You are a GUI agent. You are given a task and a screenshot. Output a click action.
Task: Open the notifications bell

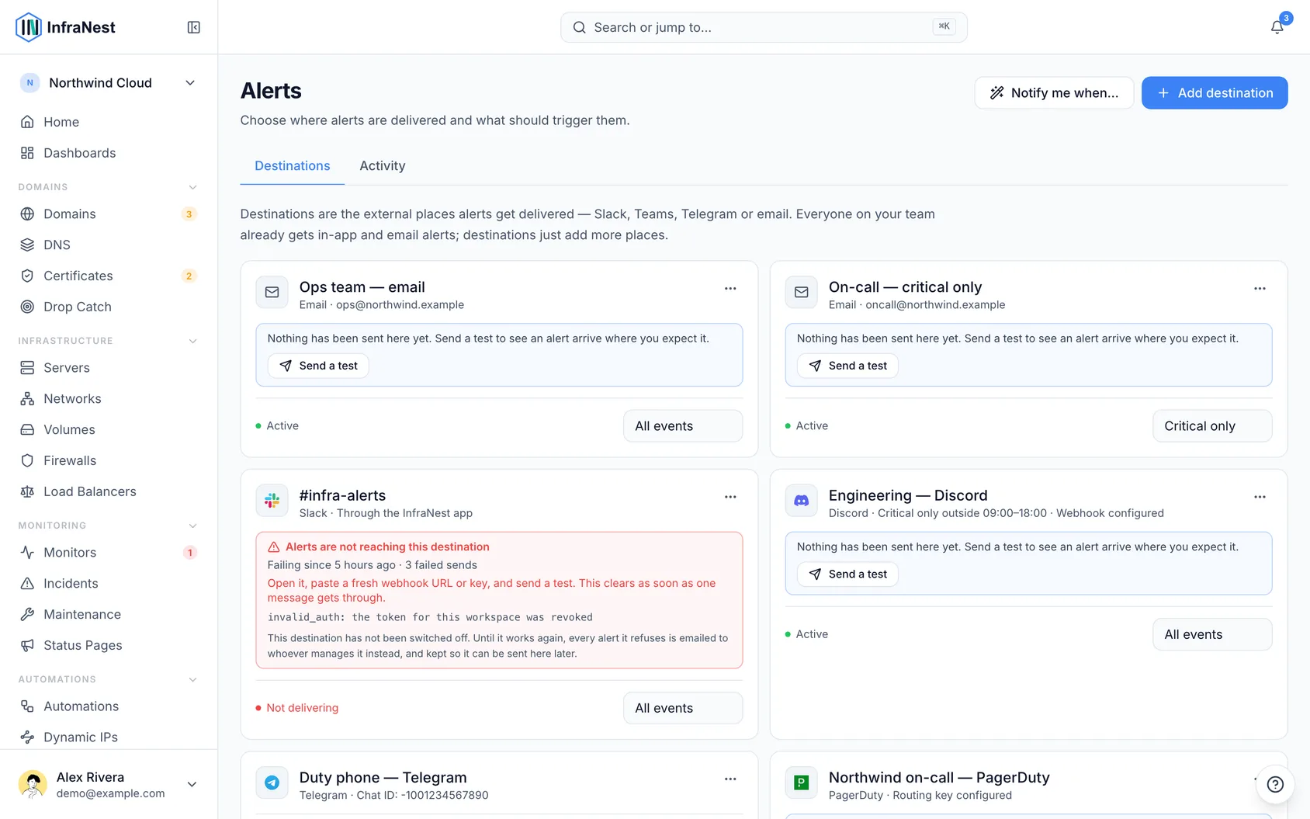tap(1277, 27)
